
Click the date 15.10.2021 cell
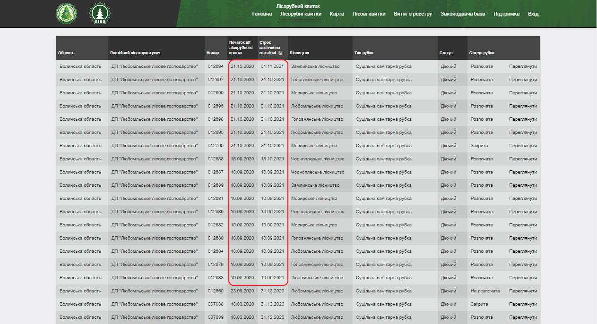pyautogui.click(x=272, y=159)
